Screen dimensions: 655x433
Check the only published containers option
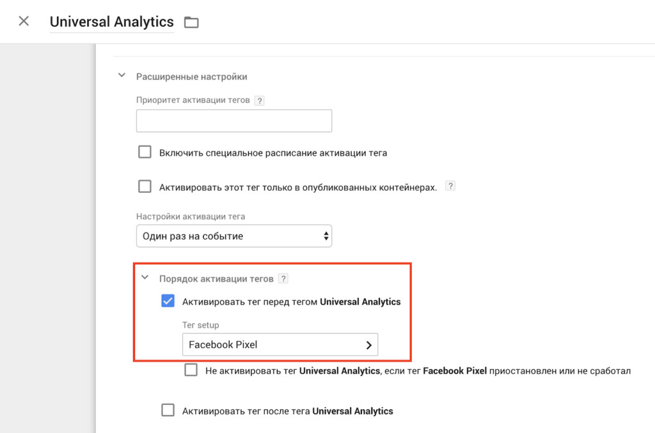click(x=145, y=186)
